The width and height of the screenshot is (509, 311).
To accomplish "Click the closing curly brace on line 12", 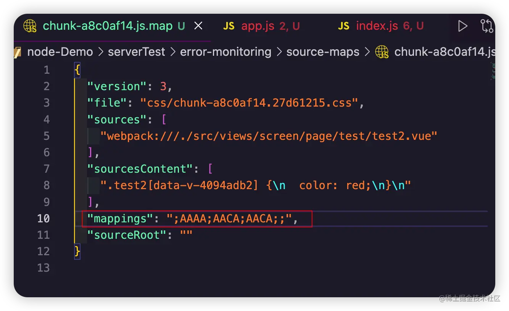I will [77, 251].
